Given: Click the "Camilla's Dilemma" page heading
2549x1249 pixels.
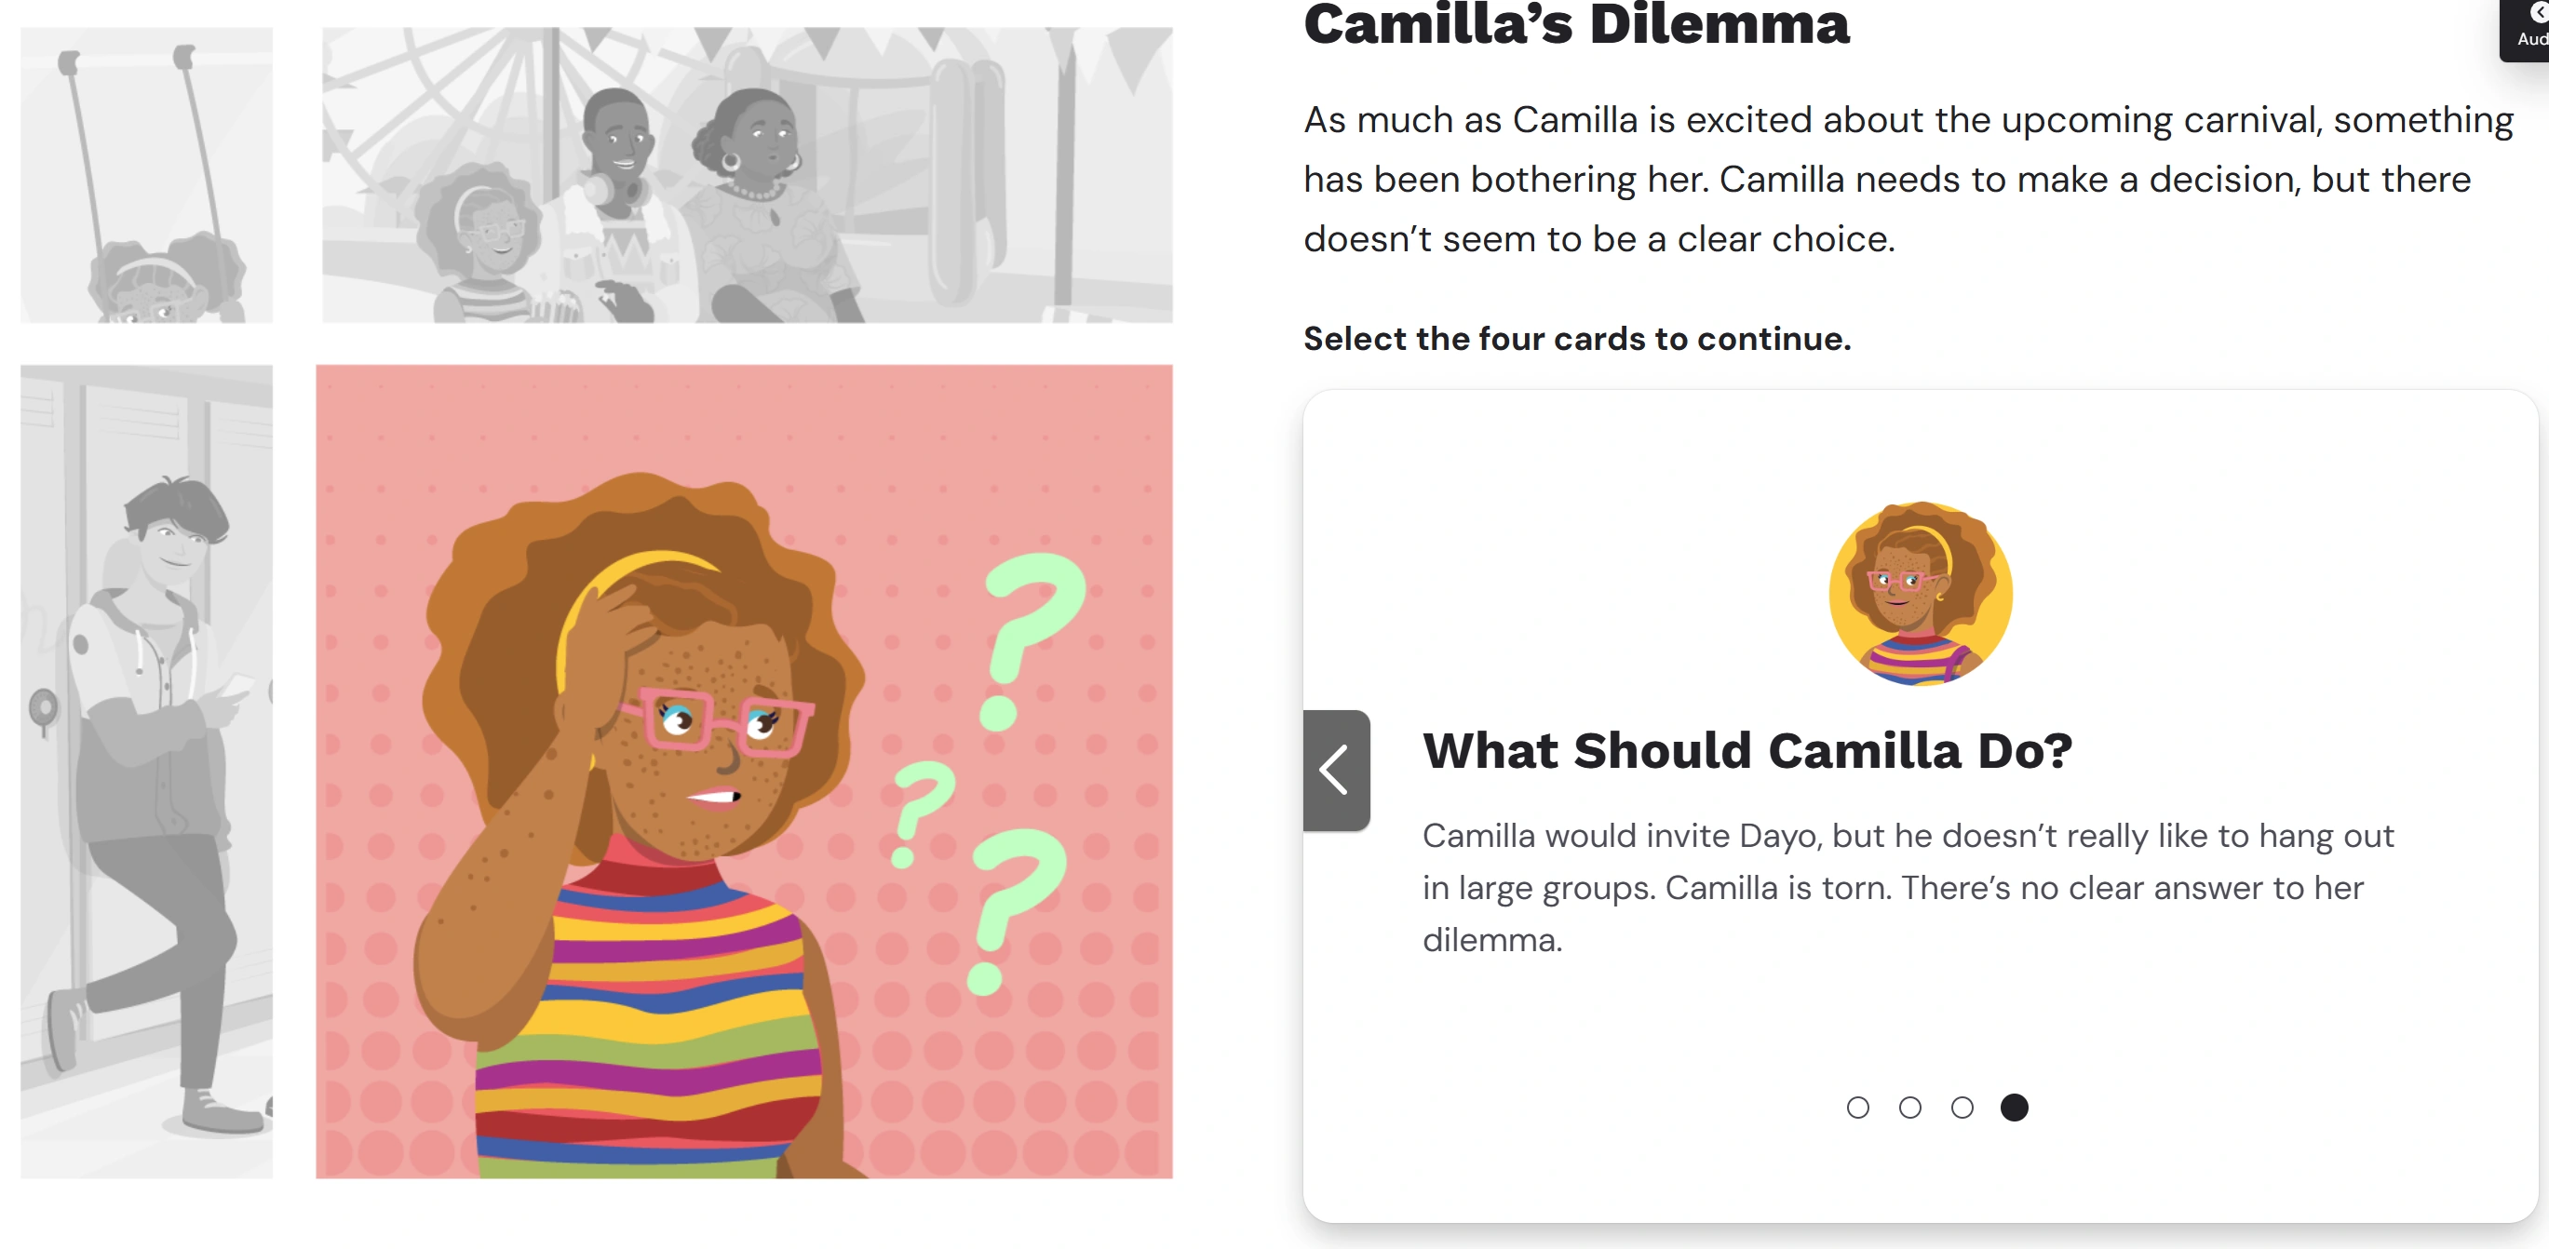Looking at the screenshot, I should click(1575, 24).
